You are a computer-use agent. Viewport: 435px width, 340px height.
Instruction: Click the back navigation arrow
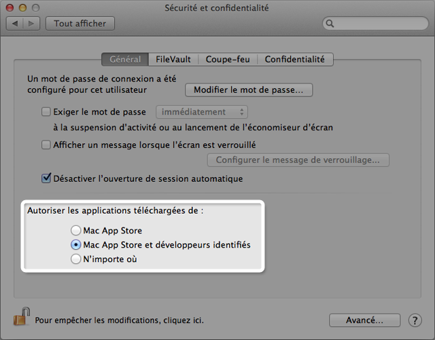[15, 24]
